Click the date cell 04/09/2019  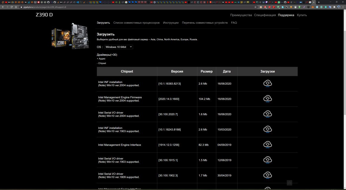click(224, 145)
